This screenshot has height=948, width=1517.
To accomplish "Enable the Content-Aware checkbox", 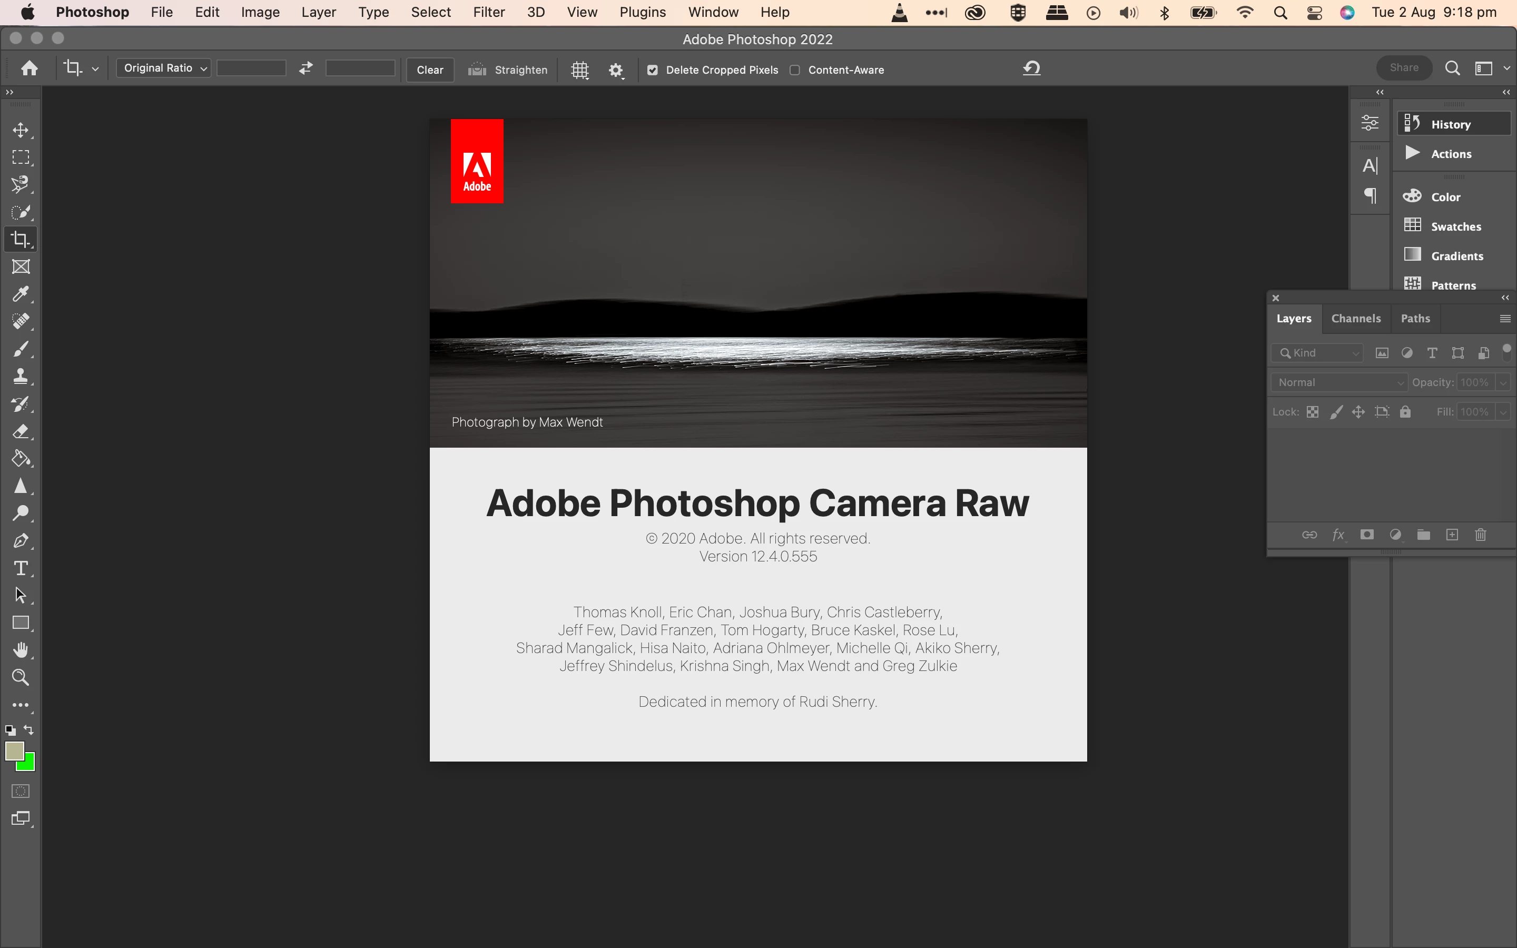I will [x=795, y=70].
